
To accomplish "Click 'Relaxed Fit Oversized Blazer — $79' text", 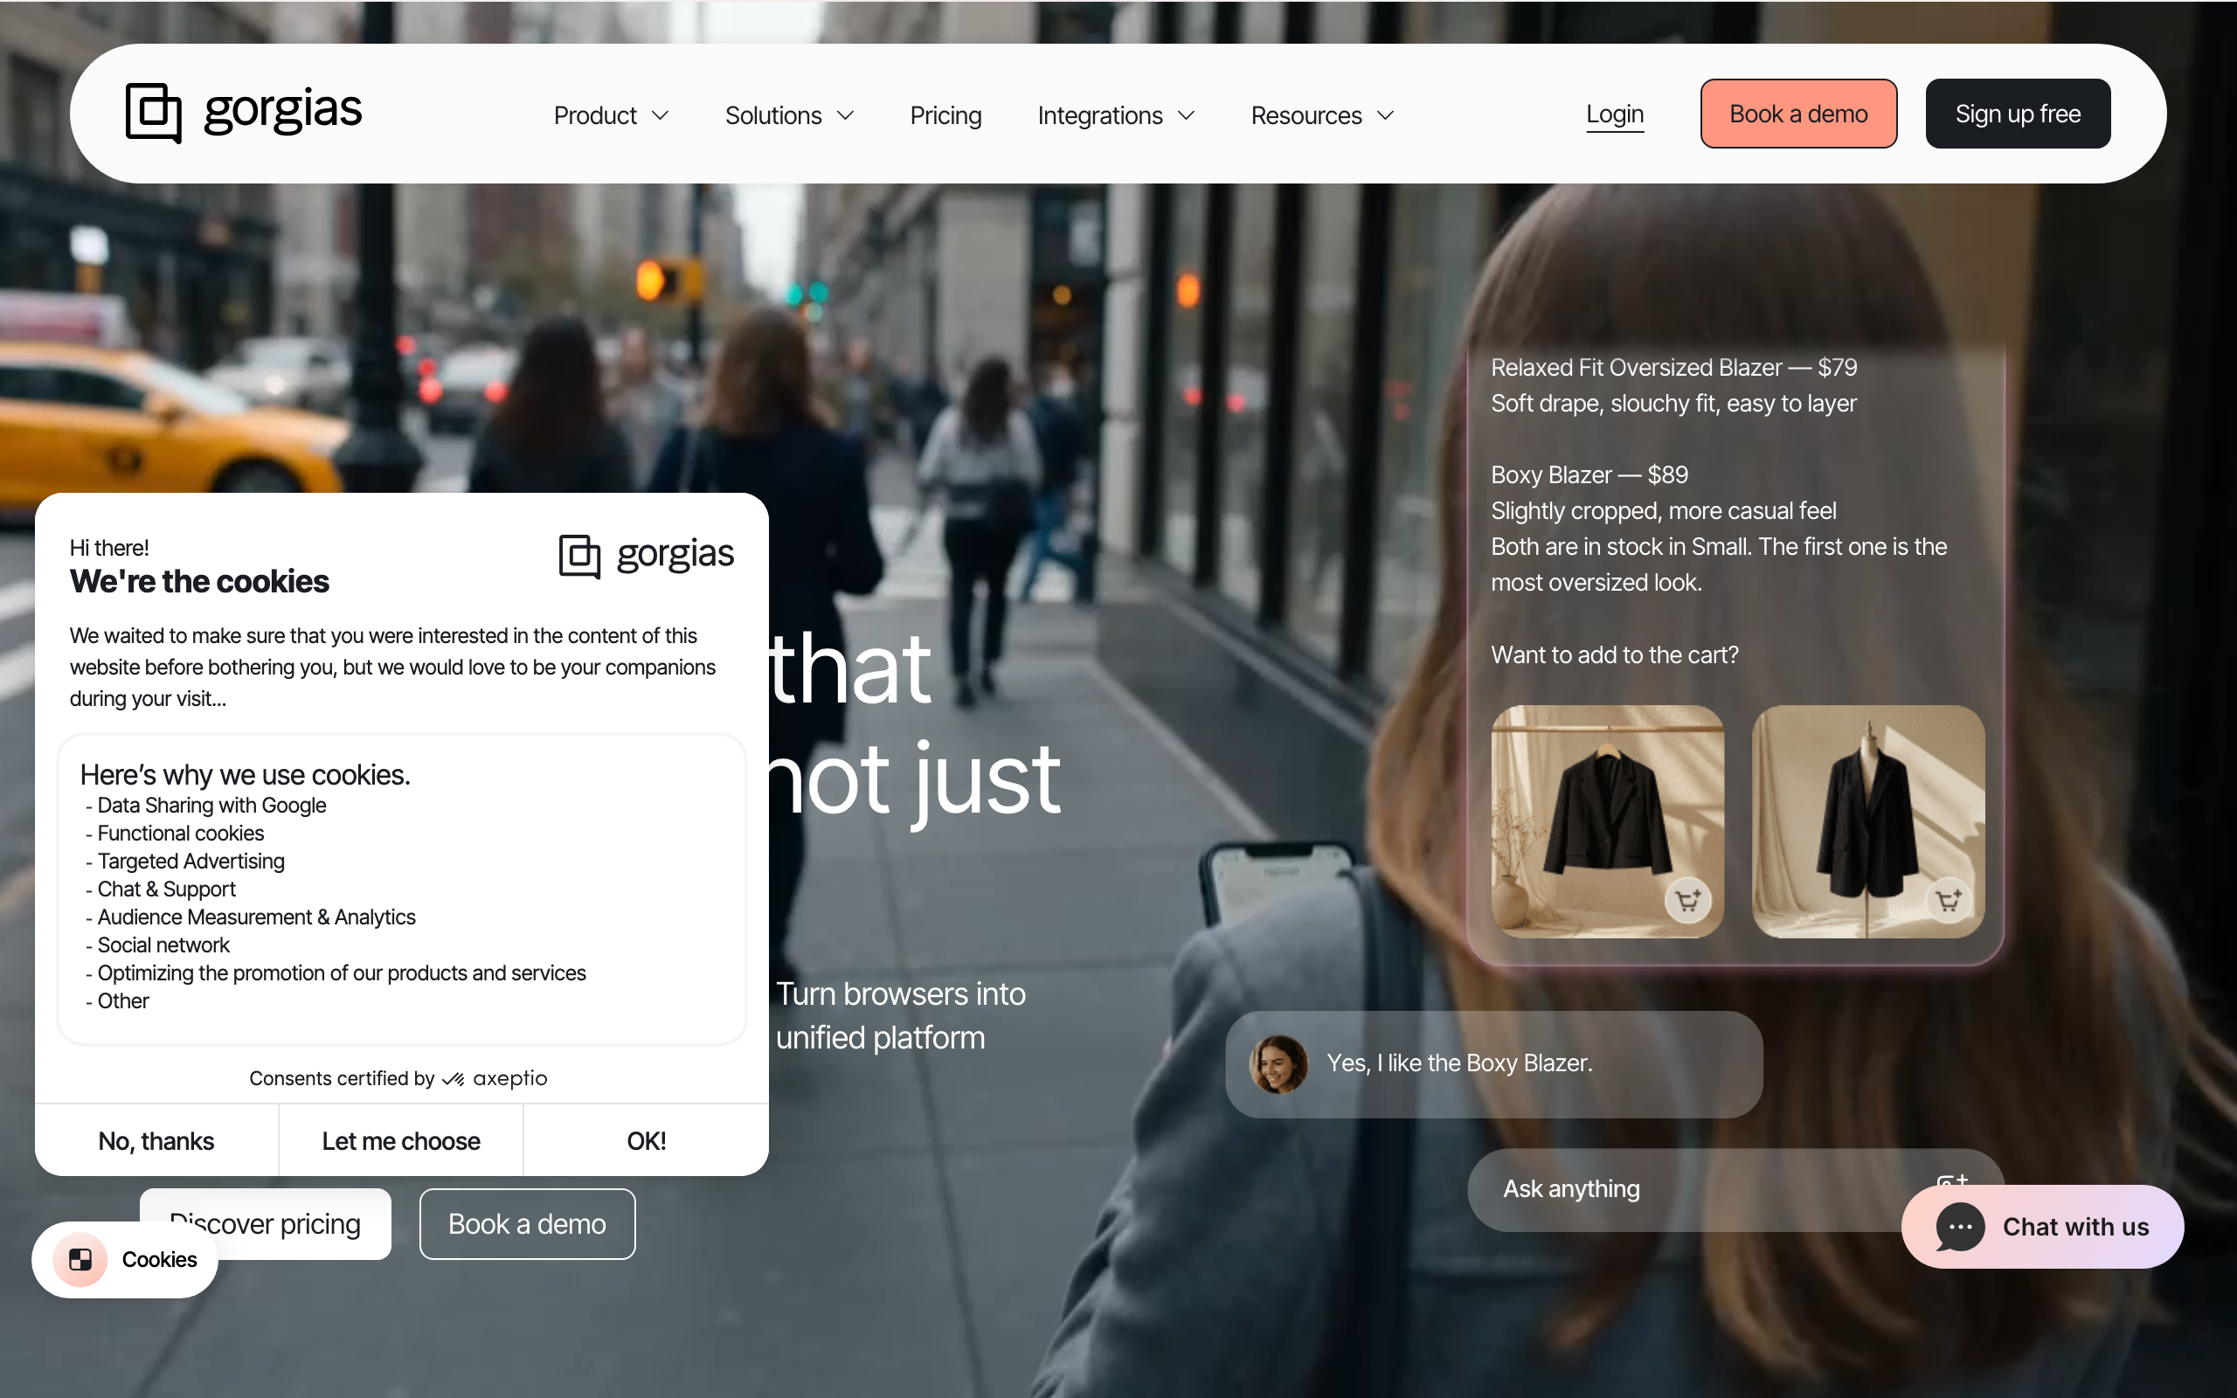I will (1673, 367).
